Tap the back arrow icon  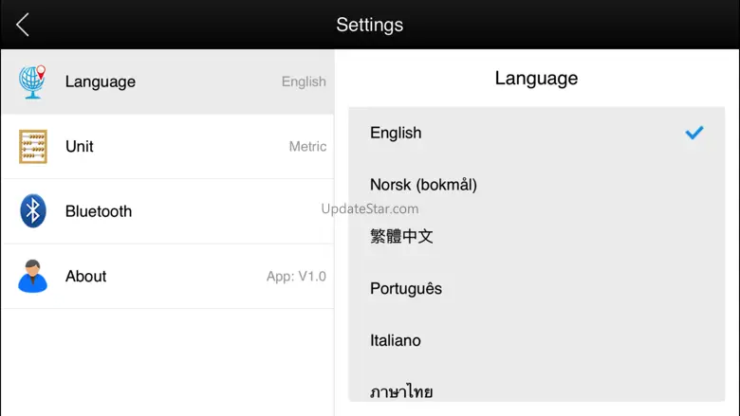[x=23, y=25]
